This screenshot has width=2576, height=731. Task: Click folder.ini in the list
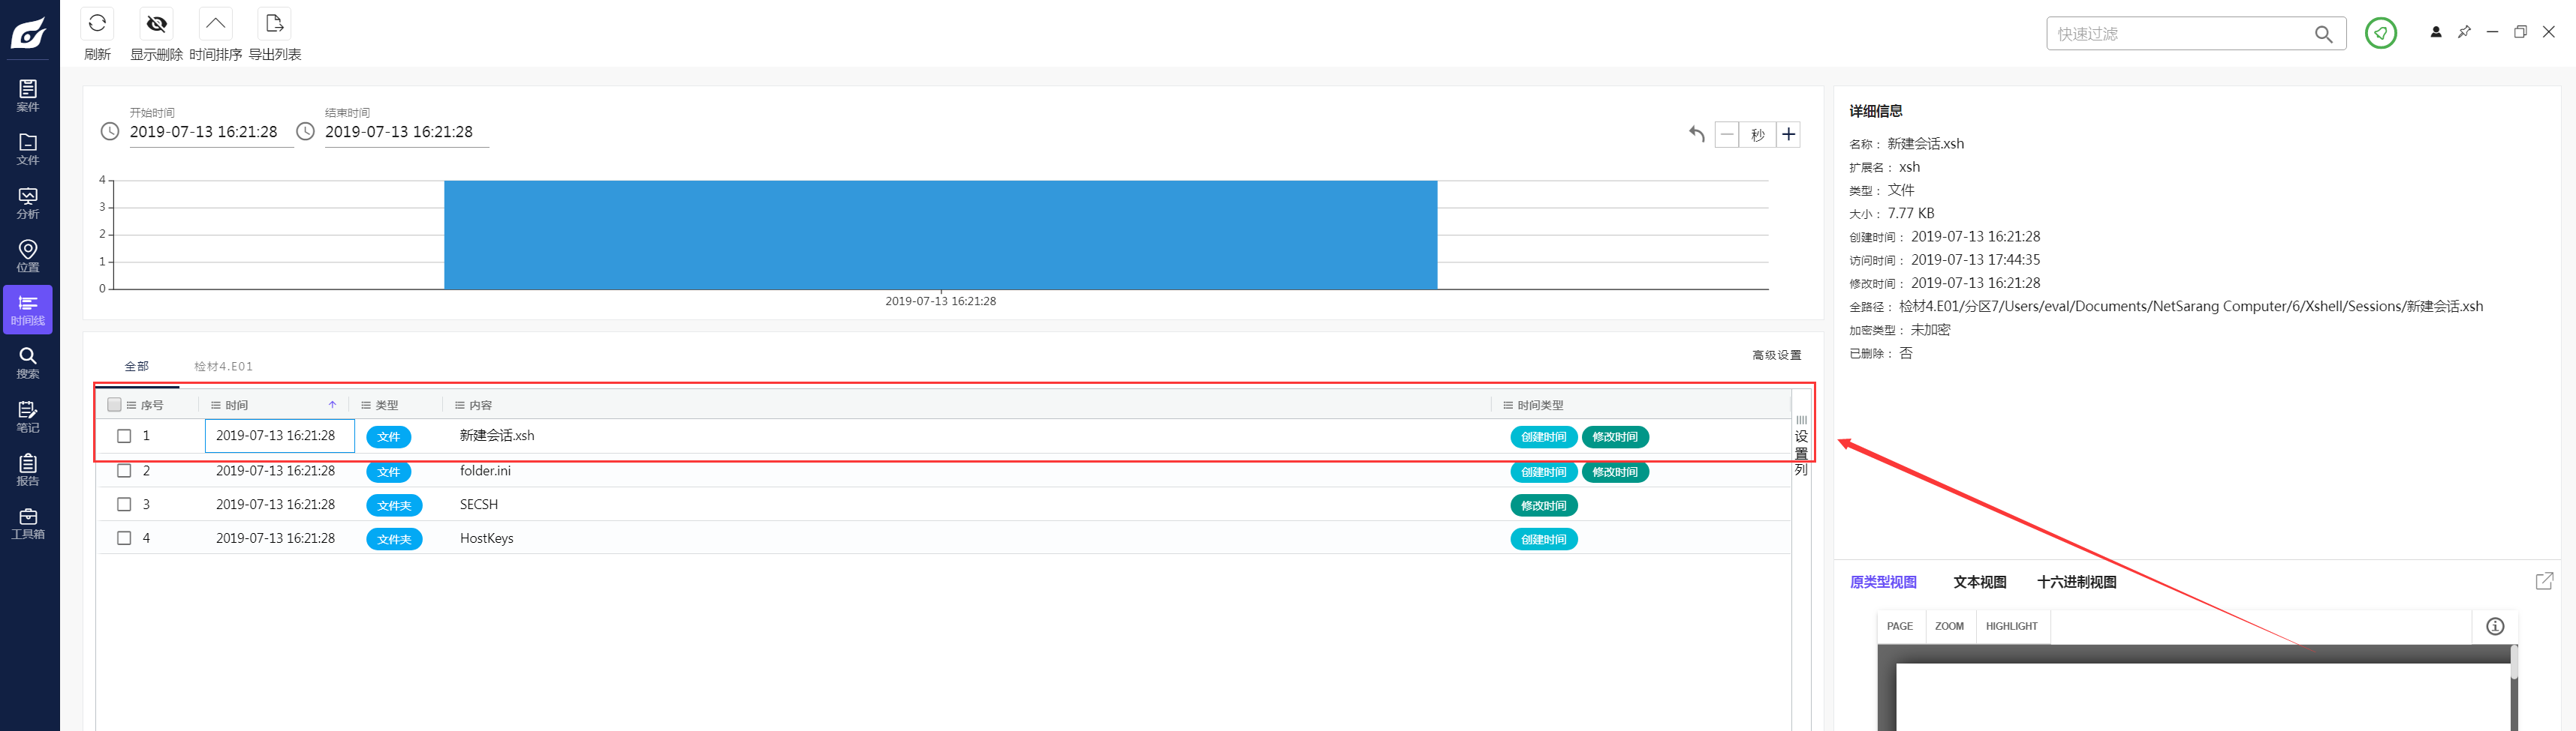click(x=485, y=470)
